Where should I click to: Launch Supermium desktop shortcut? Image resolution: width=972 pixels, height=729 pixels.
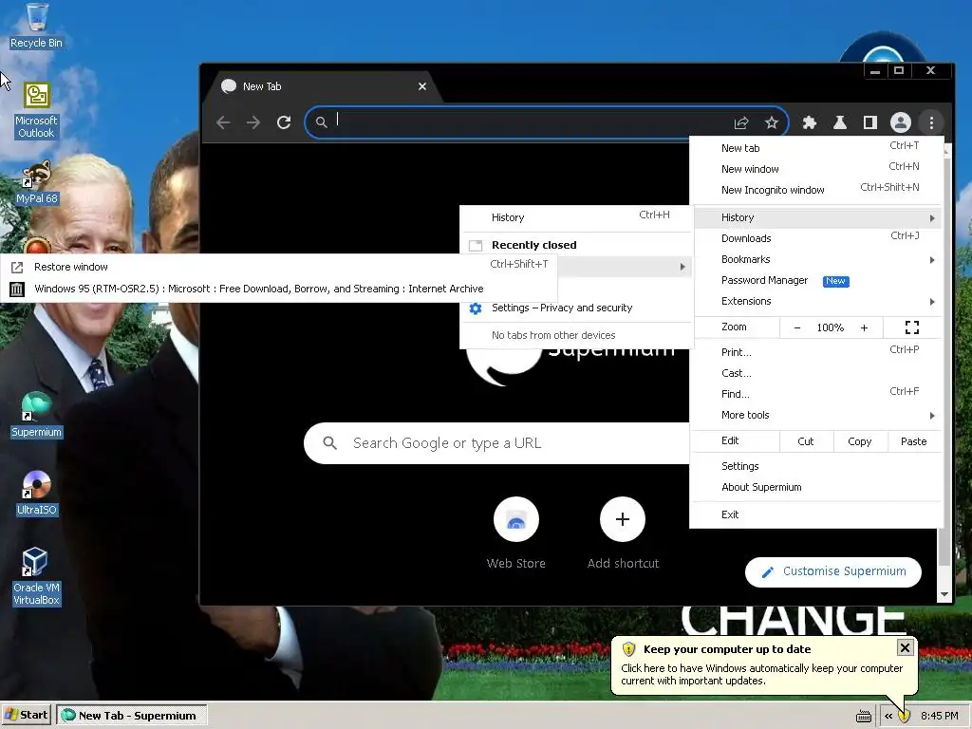click(x=36, y=416)
